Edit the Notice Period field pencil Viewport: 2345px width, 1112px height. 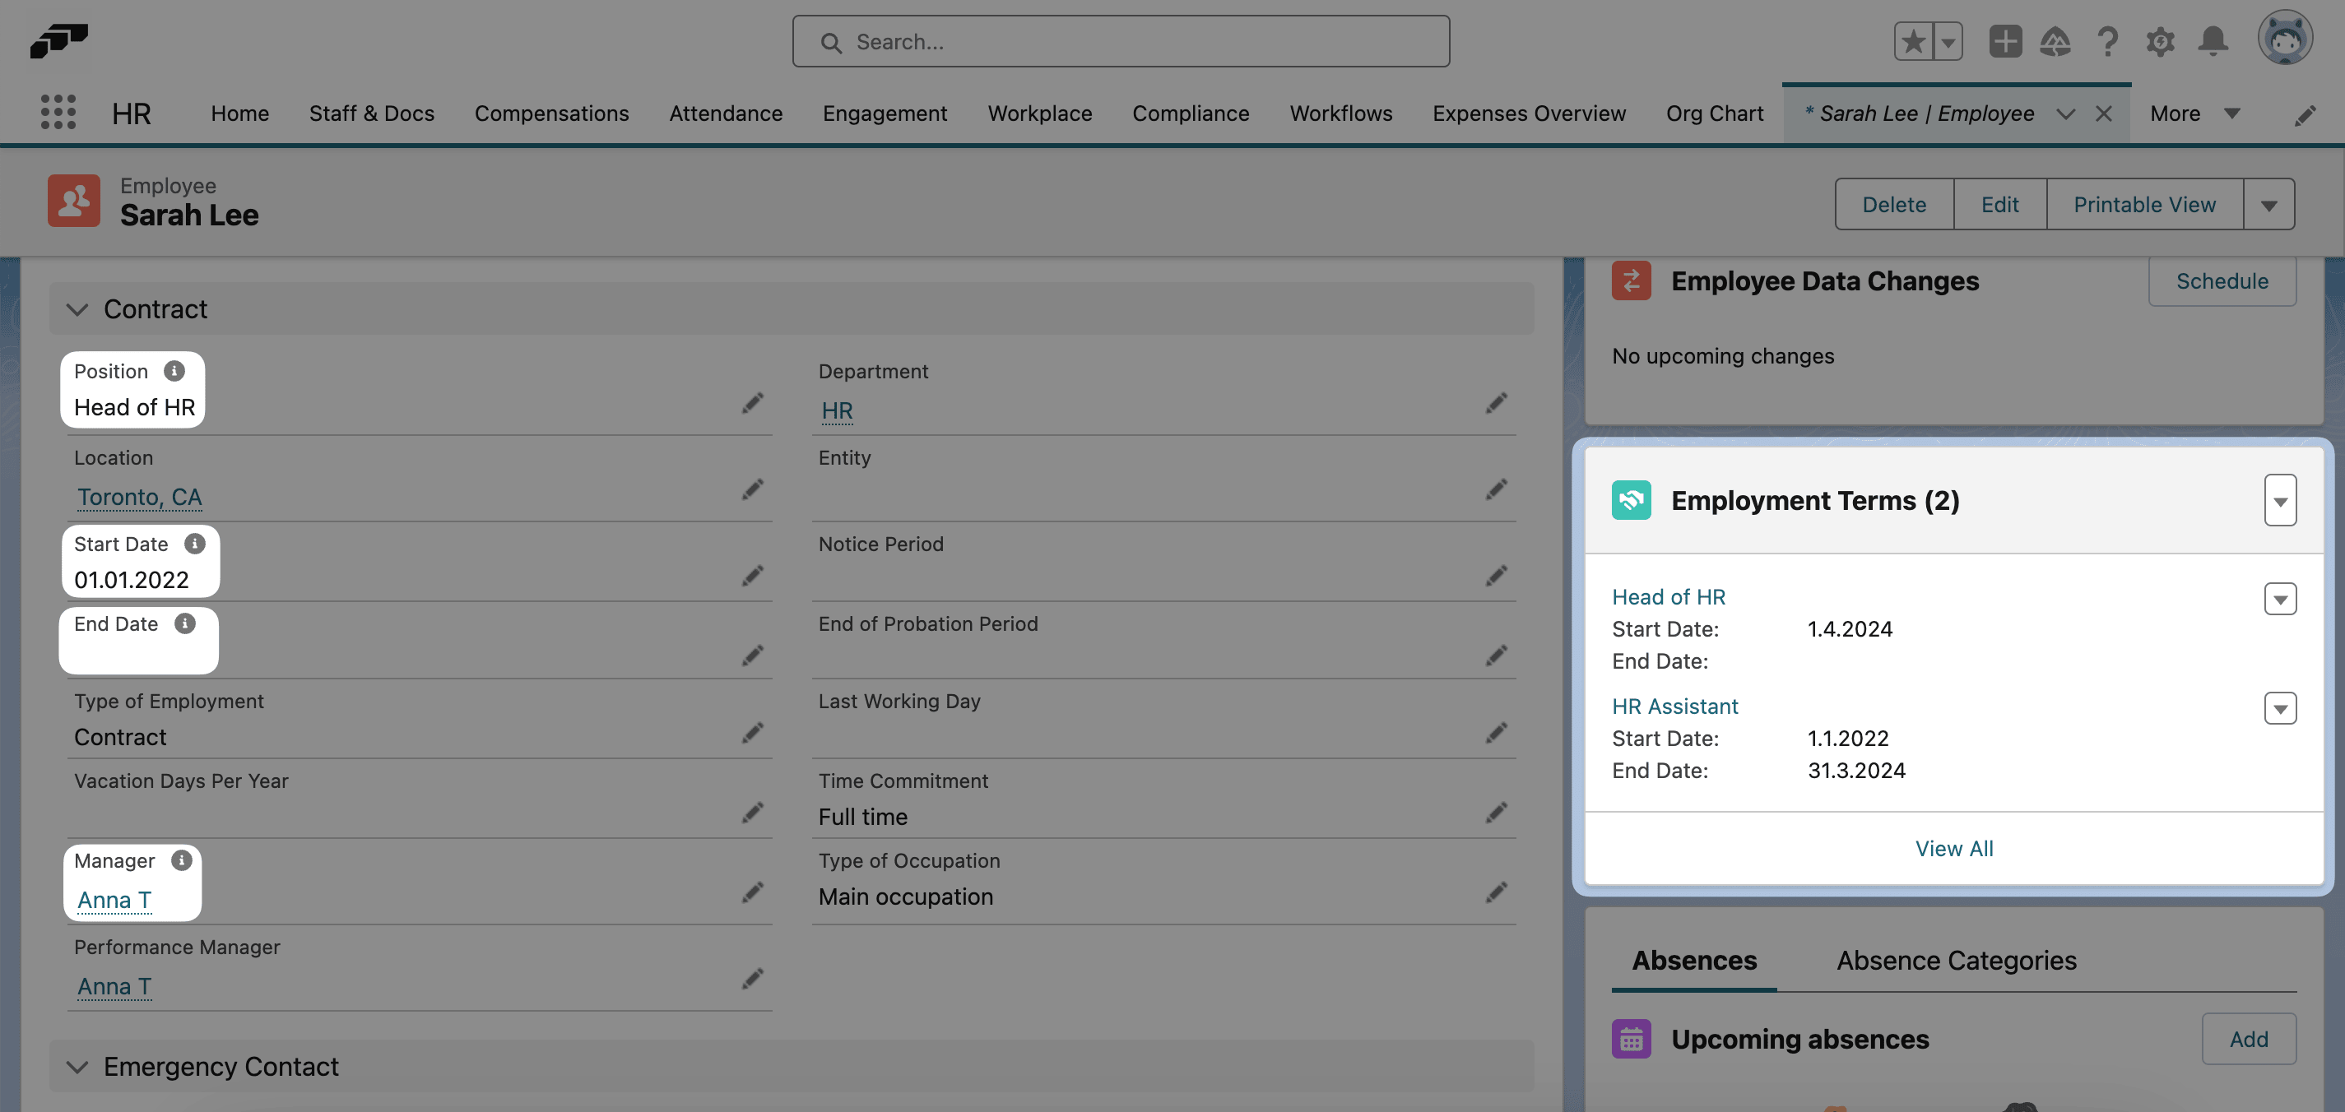1497,576
